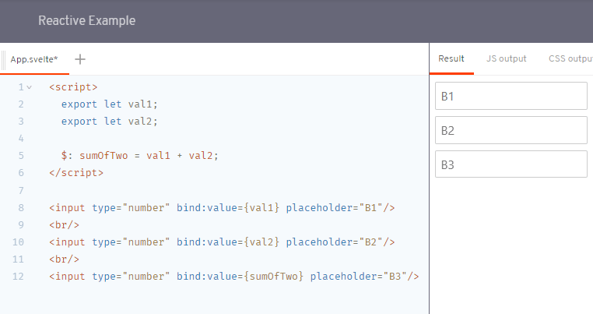Select the App.svelte file tab

tap(34, 59)
